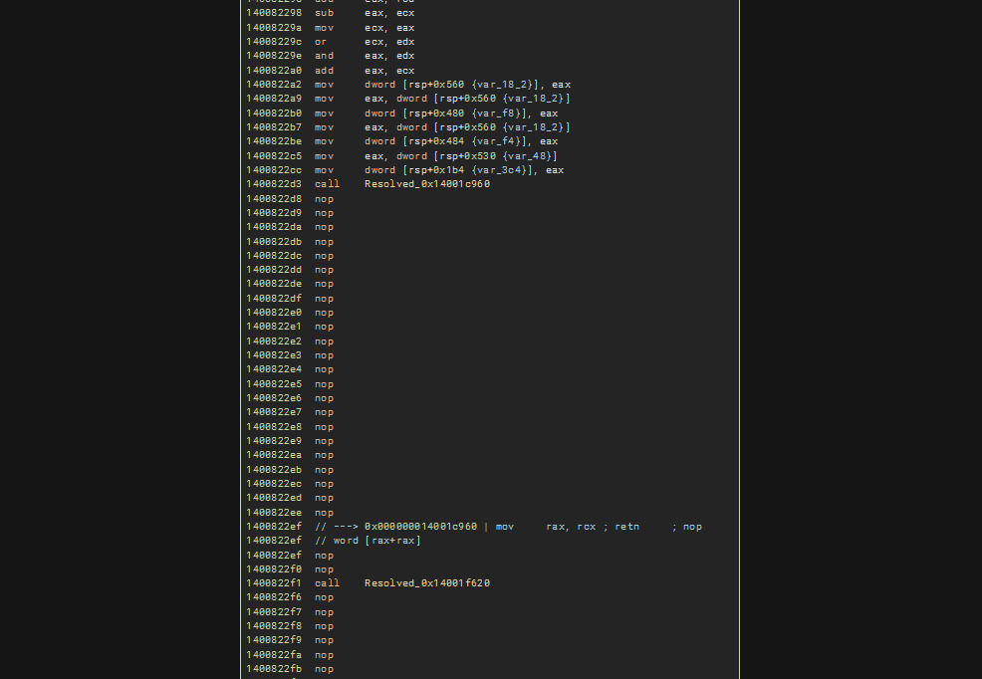Click the comment address 0x000000014001c960
This screenshot has width=982, height=679.
click(420, 527)
